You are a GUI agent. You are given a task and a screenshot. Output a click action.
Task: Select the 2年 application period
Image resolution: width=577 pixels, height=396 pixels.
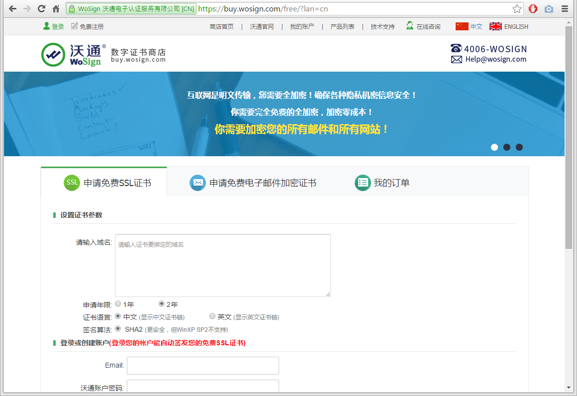point(162,303)
